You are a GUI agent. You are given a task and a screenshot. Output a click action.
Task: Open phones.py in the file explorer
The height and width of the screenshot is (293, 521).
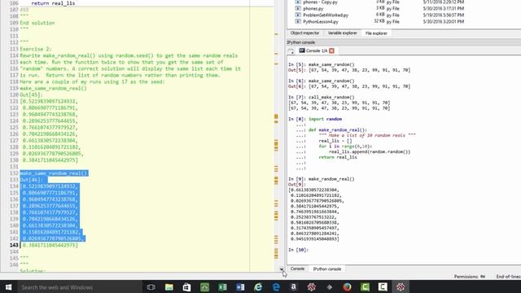click(x=313, y=9)
